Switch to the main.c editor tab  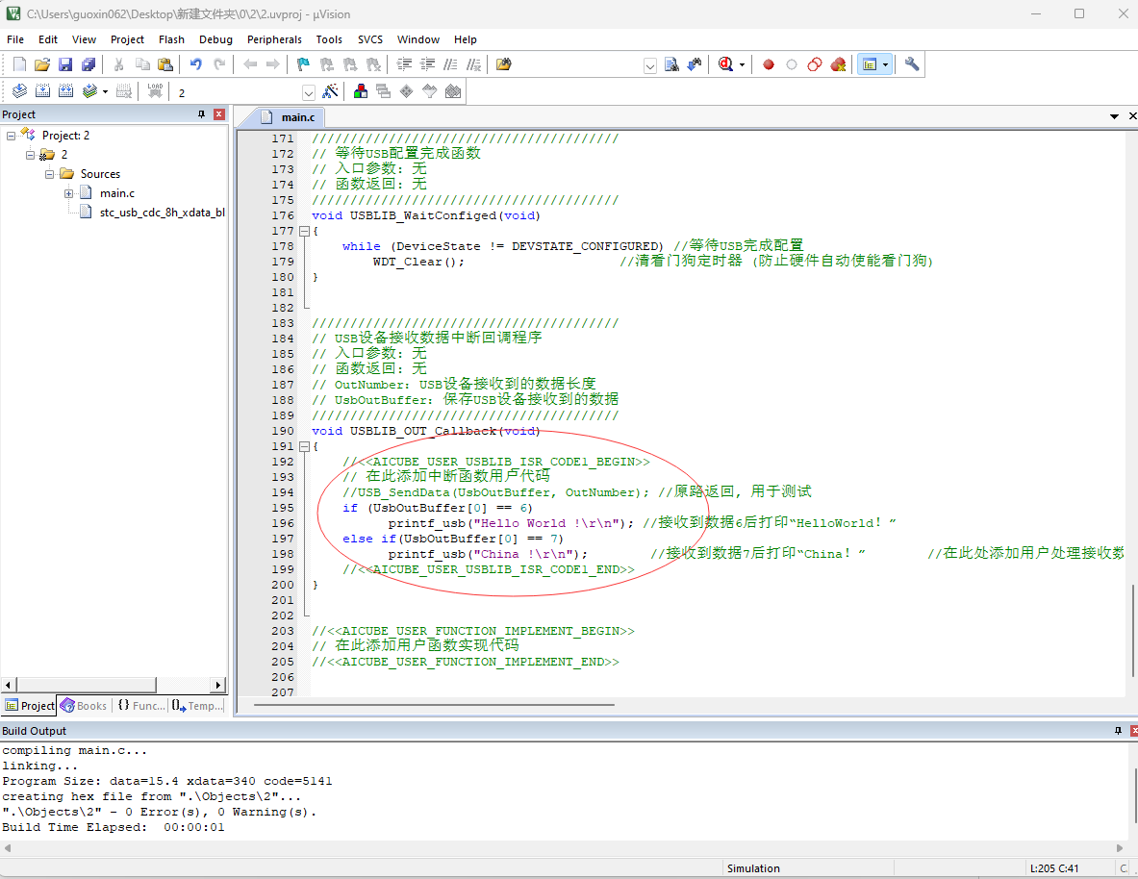tap(291, 117)
